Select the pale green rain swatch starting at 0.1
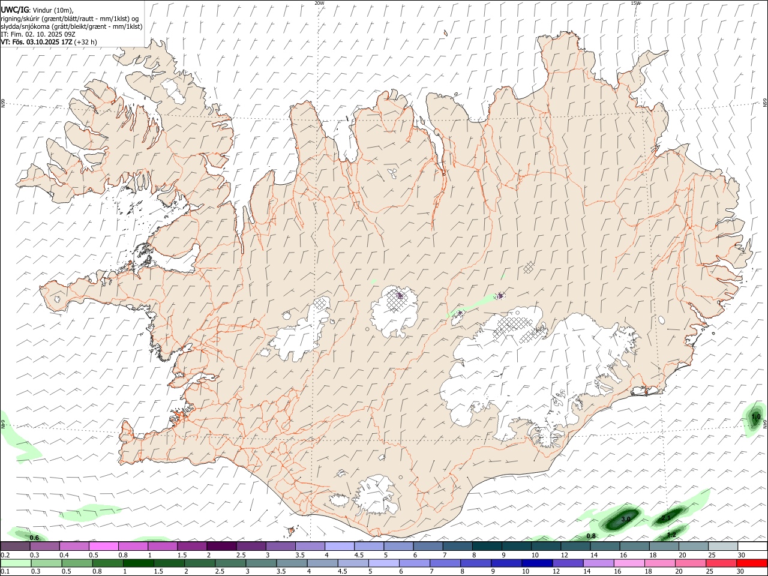Image resolution: width=768 pixels, height=576 pixels. click(16, 563)
